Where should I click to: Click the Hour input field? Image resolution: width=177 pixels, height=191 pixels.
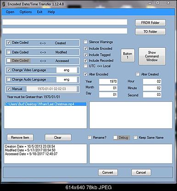pos(152,82)
